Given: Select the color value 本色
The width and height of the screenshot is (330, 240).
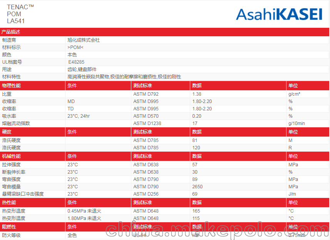Looking at the screenshot, I should tap(72, 55).
